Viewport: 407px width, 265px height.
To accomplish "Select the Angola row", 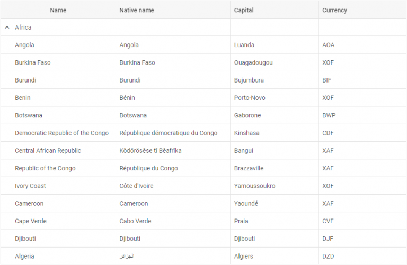I will tap(203, 45).
